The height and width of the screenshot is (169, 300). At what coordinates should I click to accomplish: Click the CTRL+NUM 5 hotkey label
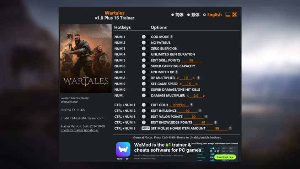(x=125, y=128)
